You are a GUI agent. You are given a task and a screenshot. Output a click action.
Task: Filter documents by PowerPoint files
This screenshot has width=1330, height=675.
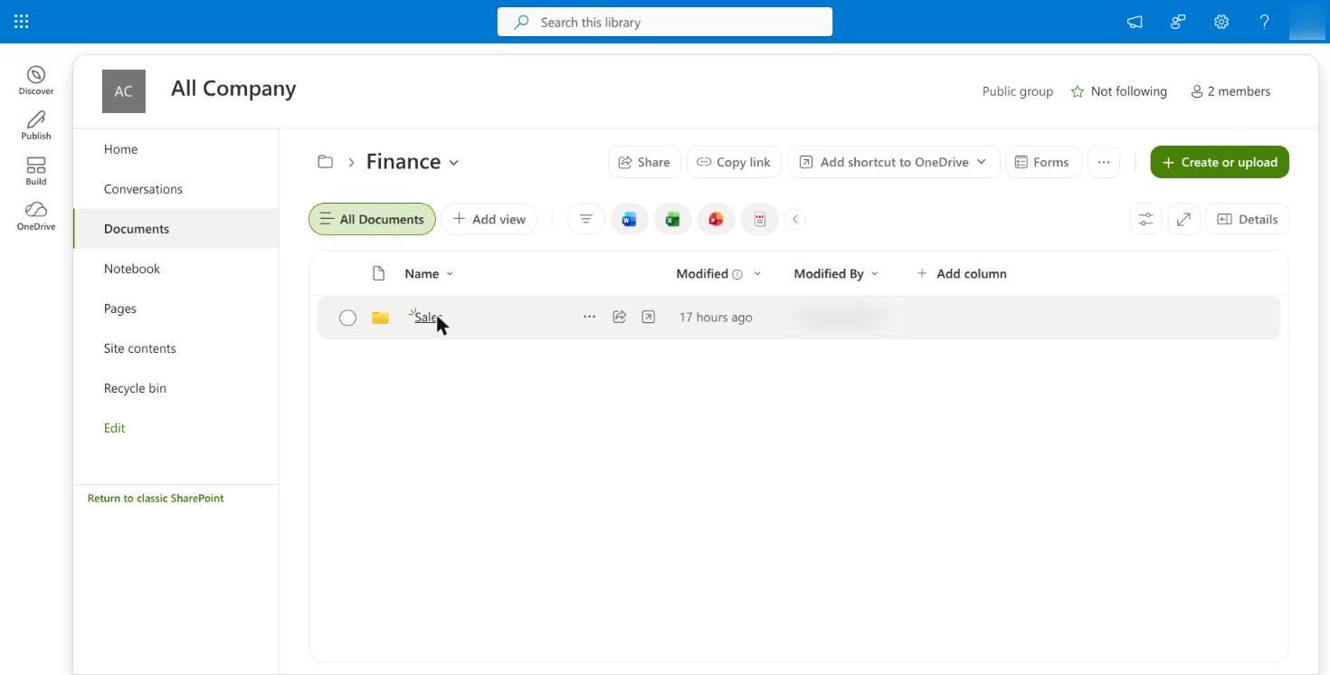tap(716, 219)
